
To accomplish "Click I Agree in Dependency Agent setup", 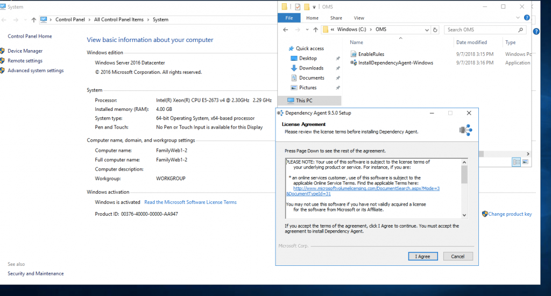I will [423, 256].
